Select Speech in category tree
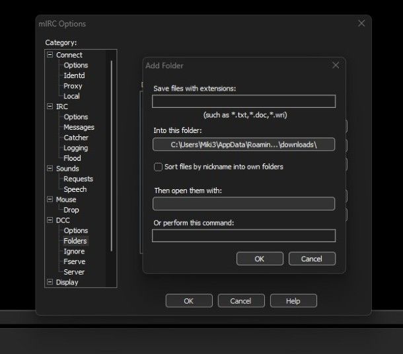The width and height of the screenshot is (403, 354). [75, 189]
